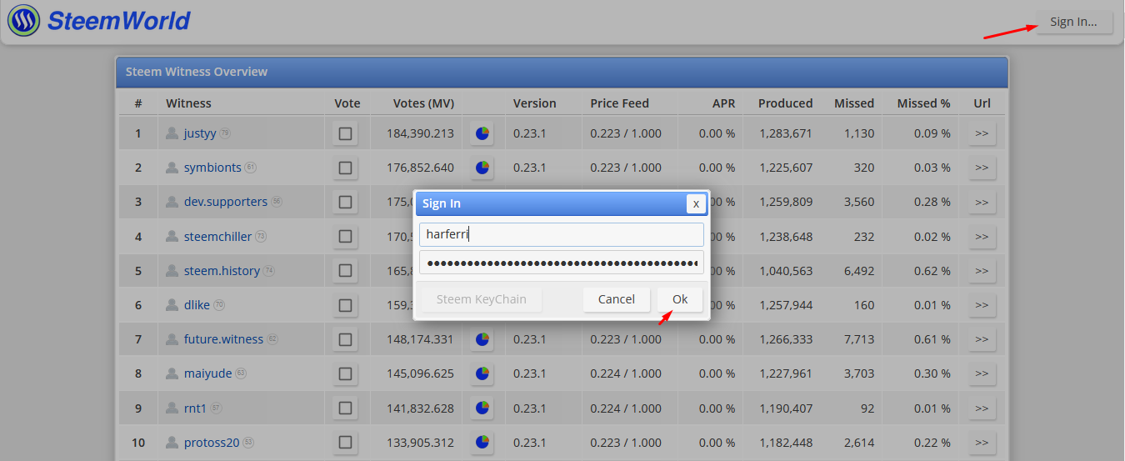The width and height of the screenshot is (1125, 461).
Task: Open the Sign In... button in header
Action: coord(1073,22)
